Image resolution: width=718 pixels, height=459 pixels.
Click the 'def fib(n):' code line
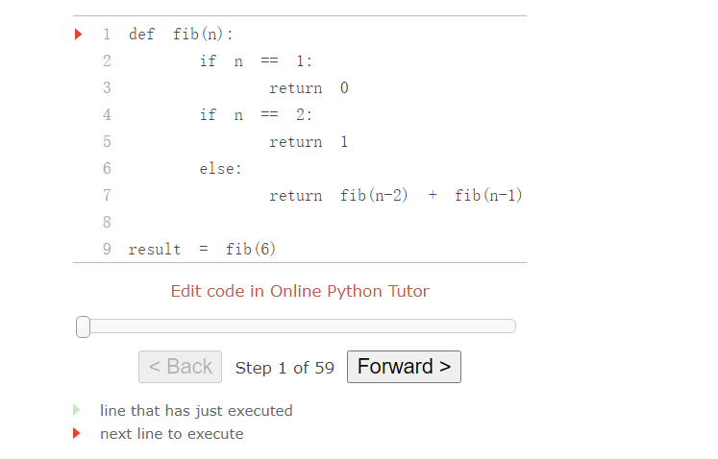[x=181, y=35]
